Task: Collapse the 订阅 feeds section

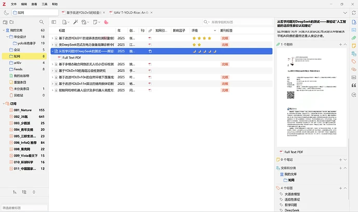Action: coord(4,103)
